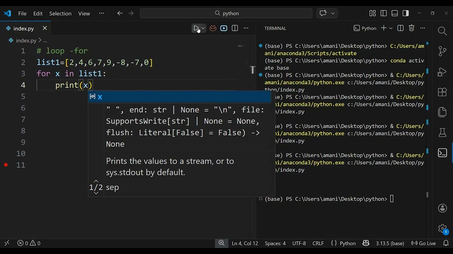This screenshot has width=453, height=254.
Task: Open Search in the activity bar
Action: [442, 31]
